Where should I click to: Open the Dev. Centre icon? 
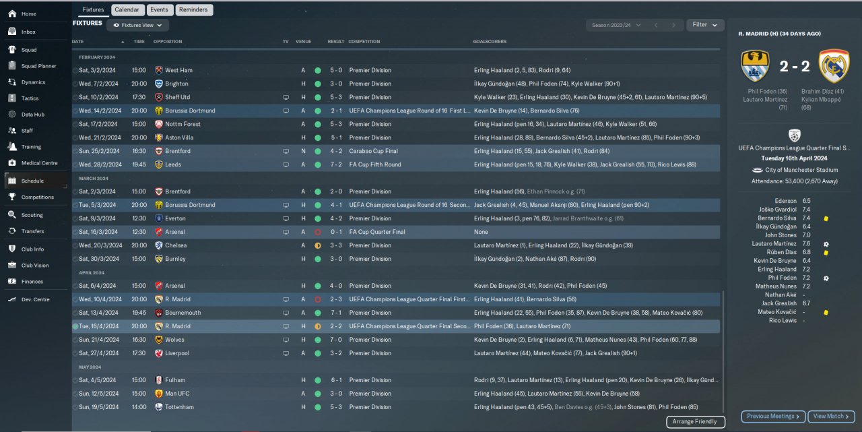tap(12, 299)
